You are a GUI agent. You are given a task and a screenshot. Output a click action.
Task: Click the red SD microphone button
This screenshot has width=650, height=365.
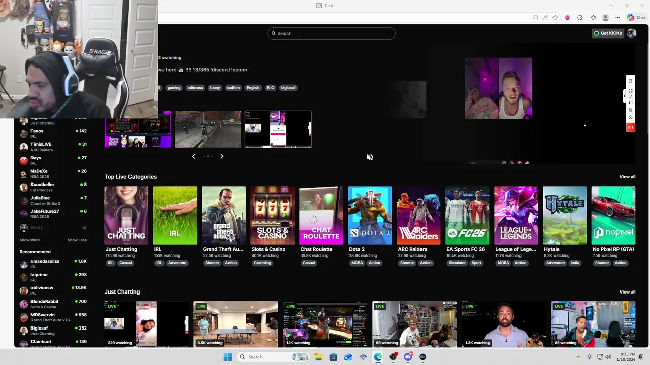coord(630,127)
